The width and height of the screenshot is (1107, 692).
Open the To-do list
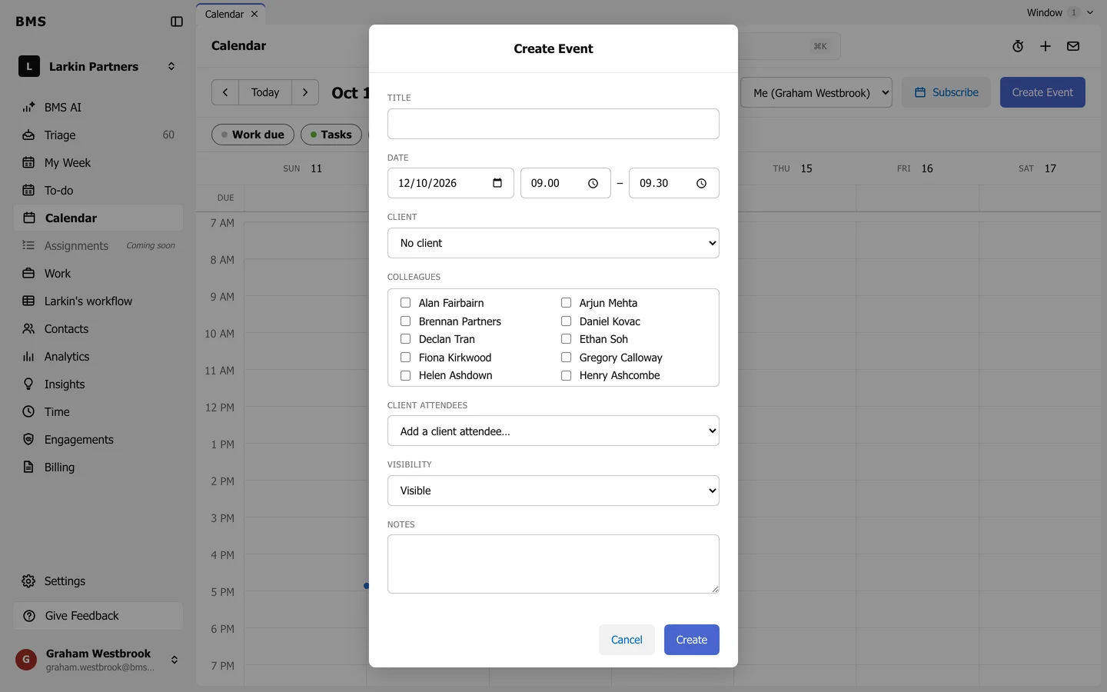pos(98,191)
